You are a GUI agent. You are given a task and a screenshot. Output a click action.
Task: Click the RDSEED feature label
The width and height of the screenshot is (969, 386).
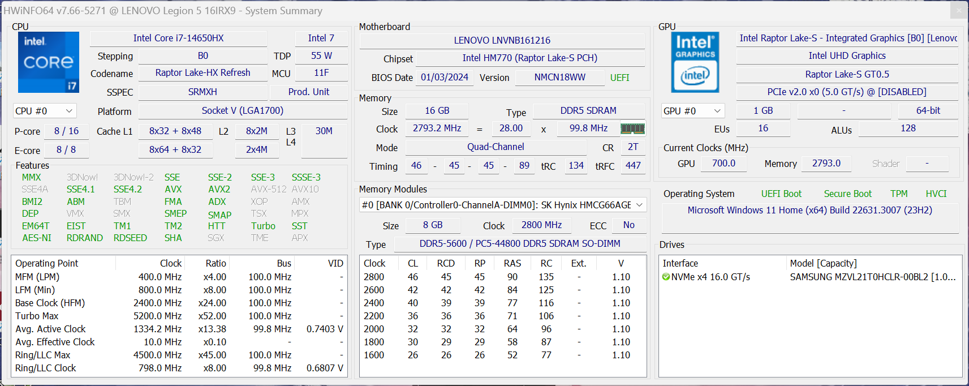click(130, 238)
